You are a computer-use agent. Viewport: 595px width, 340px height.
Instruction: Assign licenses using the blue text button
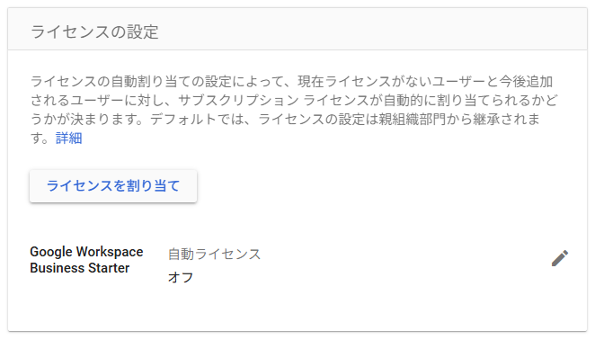pyautogui.click(x=113, y=186)
